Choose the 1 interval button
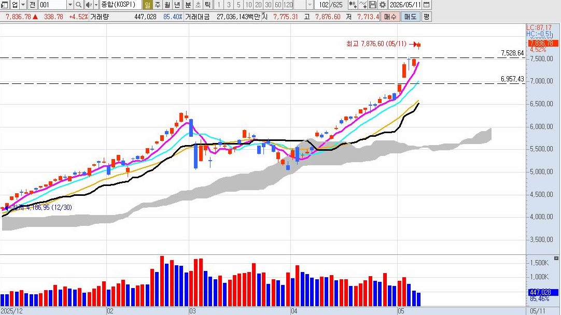561x315 pixels. pyautogui.click(x=219, y=5)
